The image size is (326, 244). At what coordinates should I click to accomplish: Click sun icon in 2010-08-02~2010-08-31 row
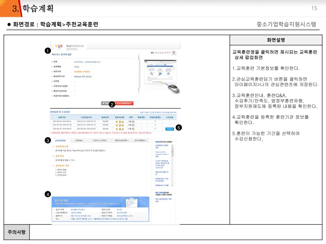tap(117, 122)
